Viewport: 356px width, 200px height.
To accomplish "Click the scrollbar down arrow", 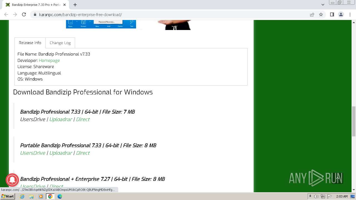I will (354, 190).
